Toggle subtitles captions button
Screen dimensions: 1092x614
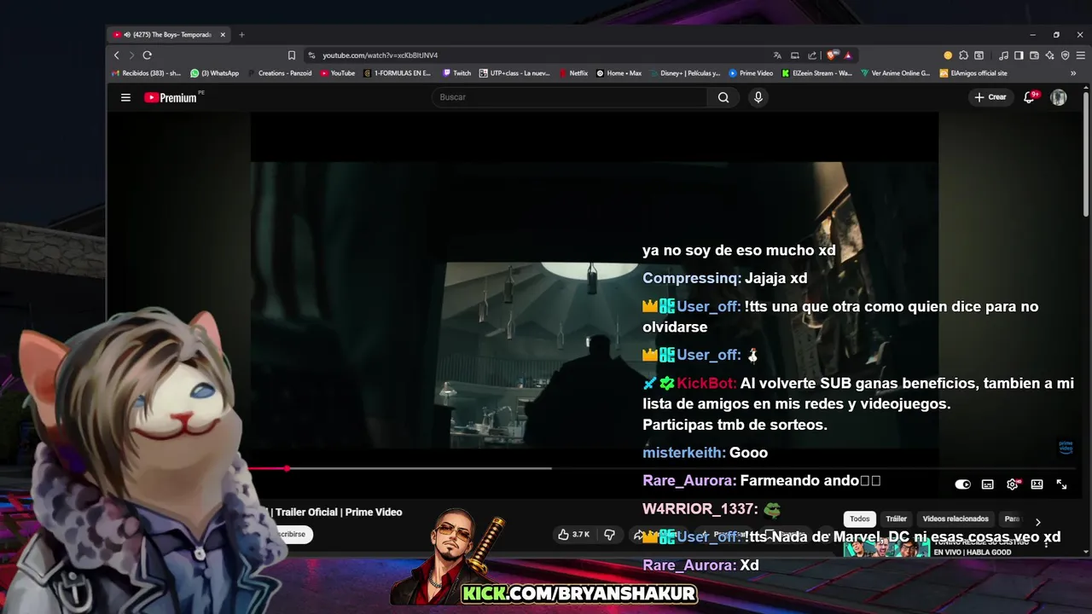pos(987,484)
